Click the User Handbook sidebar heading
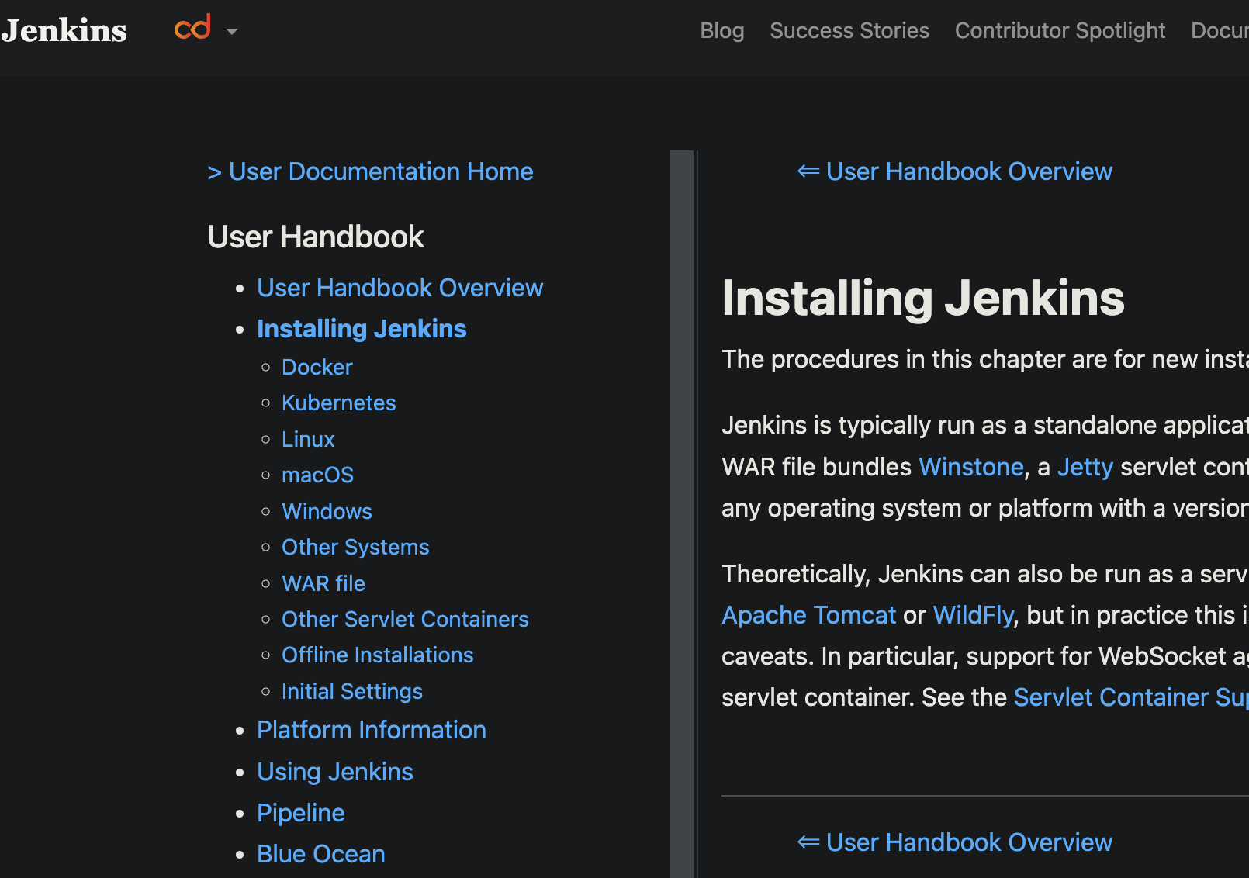 [316, 237]
